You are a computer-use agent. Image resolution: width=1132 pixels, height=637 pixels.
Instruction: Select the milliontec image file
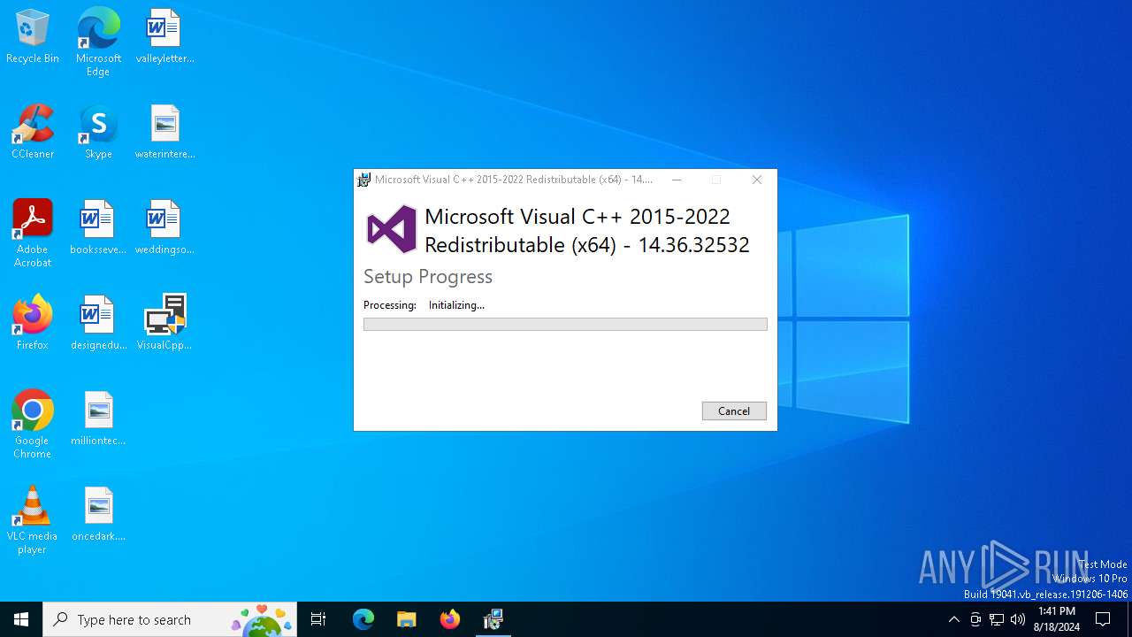tap(98, 419)
